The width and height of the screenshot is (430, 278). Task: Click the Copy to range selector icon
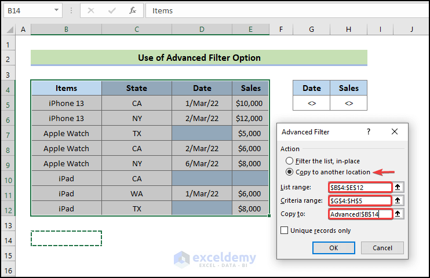pyautogui.click(x=398, y=214)
